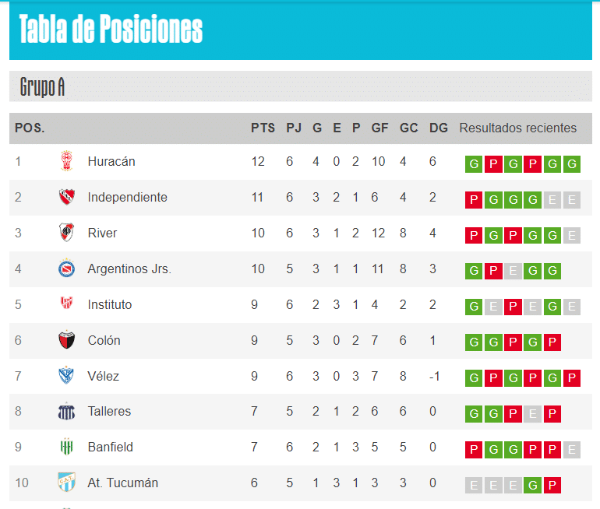Screen dimensions: 600x509
Task: Click the Argentinos Jrs. club crest
Action: click(x=66, y=269)
